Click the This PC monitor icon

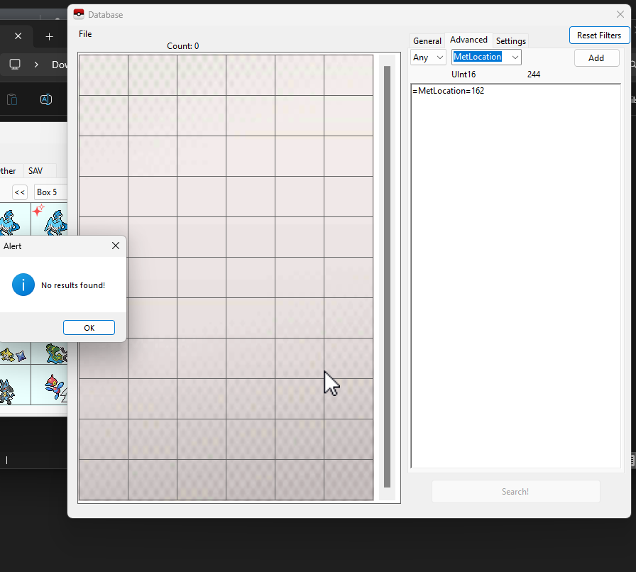coord(15,65)
